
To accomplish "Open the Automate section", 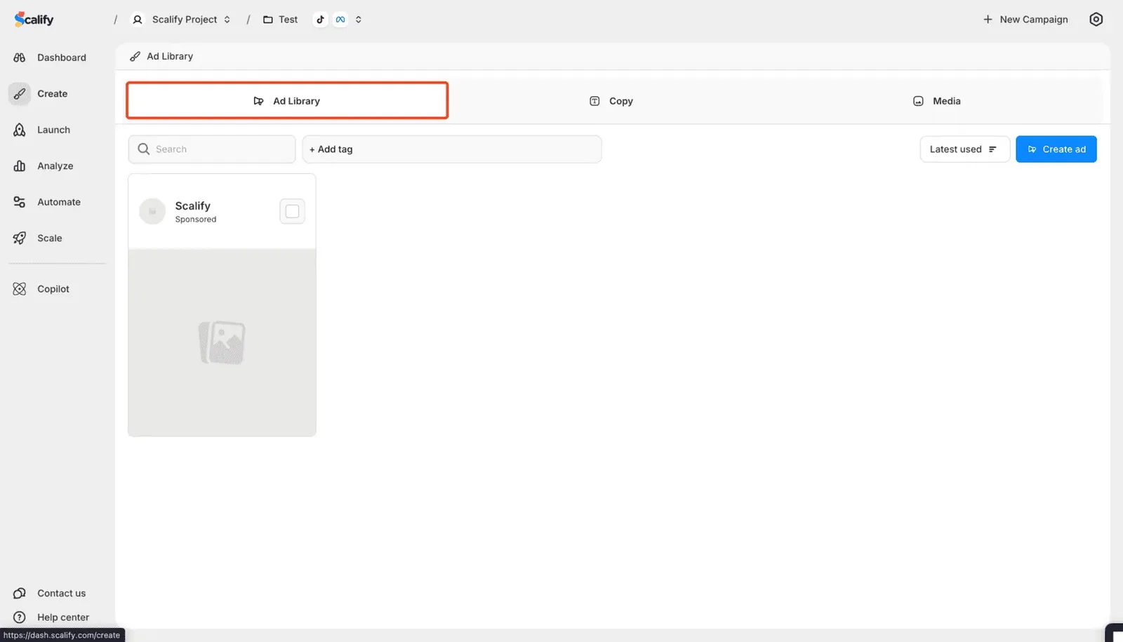I will click(58, 201).
